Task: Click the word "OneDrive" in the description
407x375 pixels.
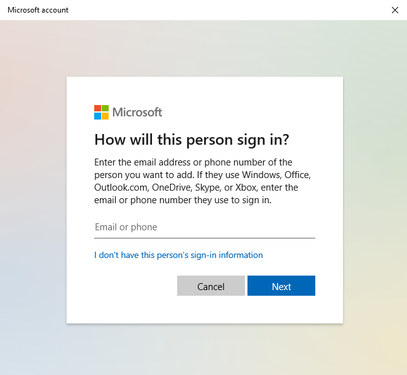Action: pyautogui.click(x=172, y=187)
